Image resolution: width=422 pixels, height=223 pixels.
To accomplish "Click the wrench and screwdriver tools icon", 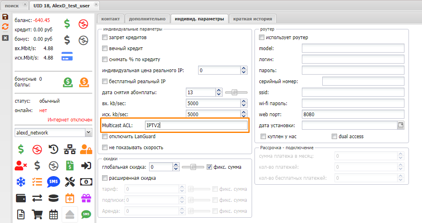I will 70,181.
